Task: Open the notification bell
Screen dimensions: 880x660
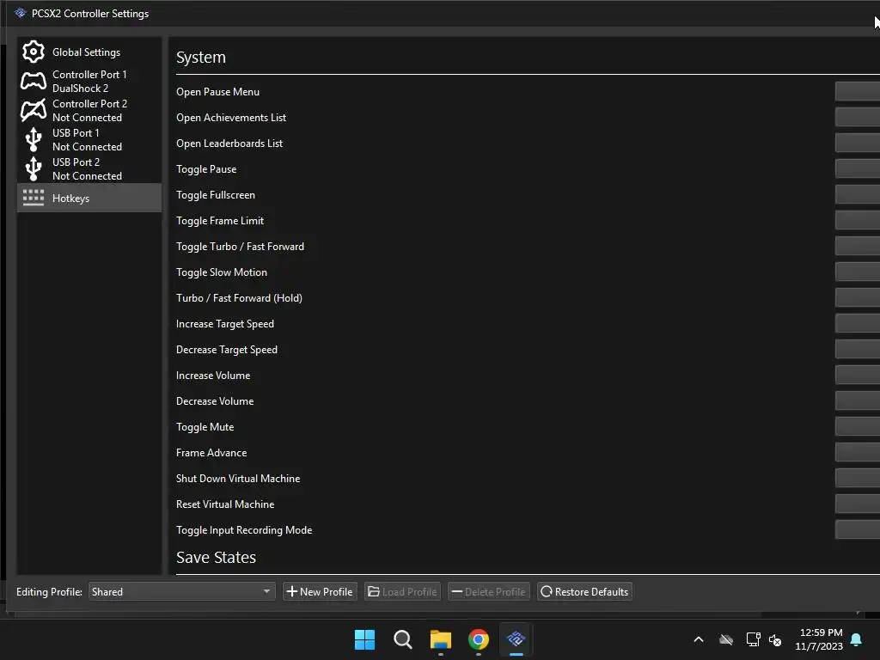Action: click(857, 639)
